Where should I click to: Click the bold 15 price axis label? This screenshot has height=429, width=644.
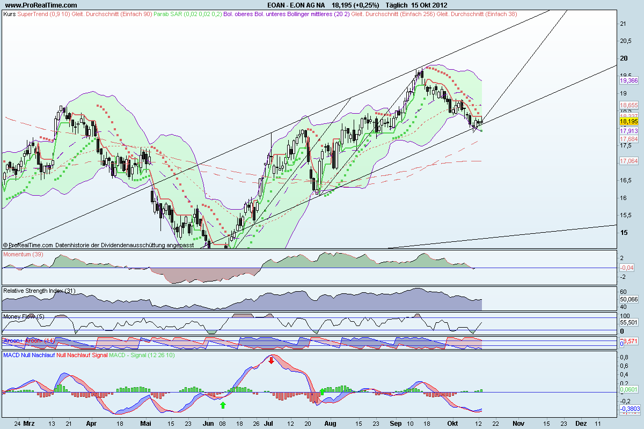[624, 232]
